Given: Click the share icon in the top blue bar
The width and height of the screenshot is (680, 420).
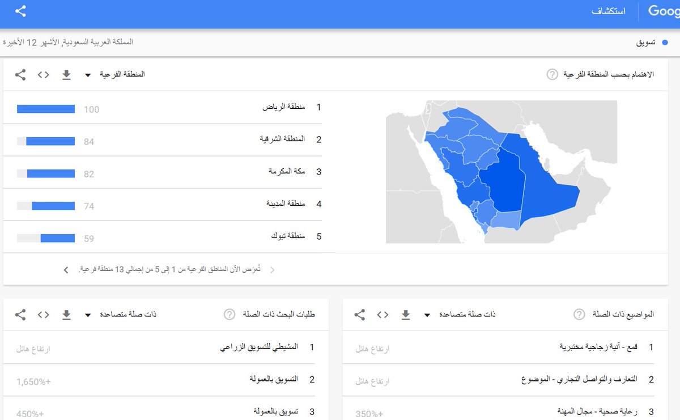Looking at the screenshot, I should click(x=20, y=11).
